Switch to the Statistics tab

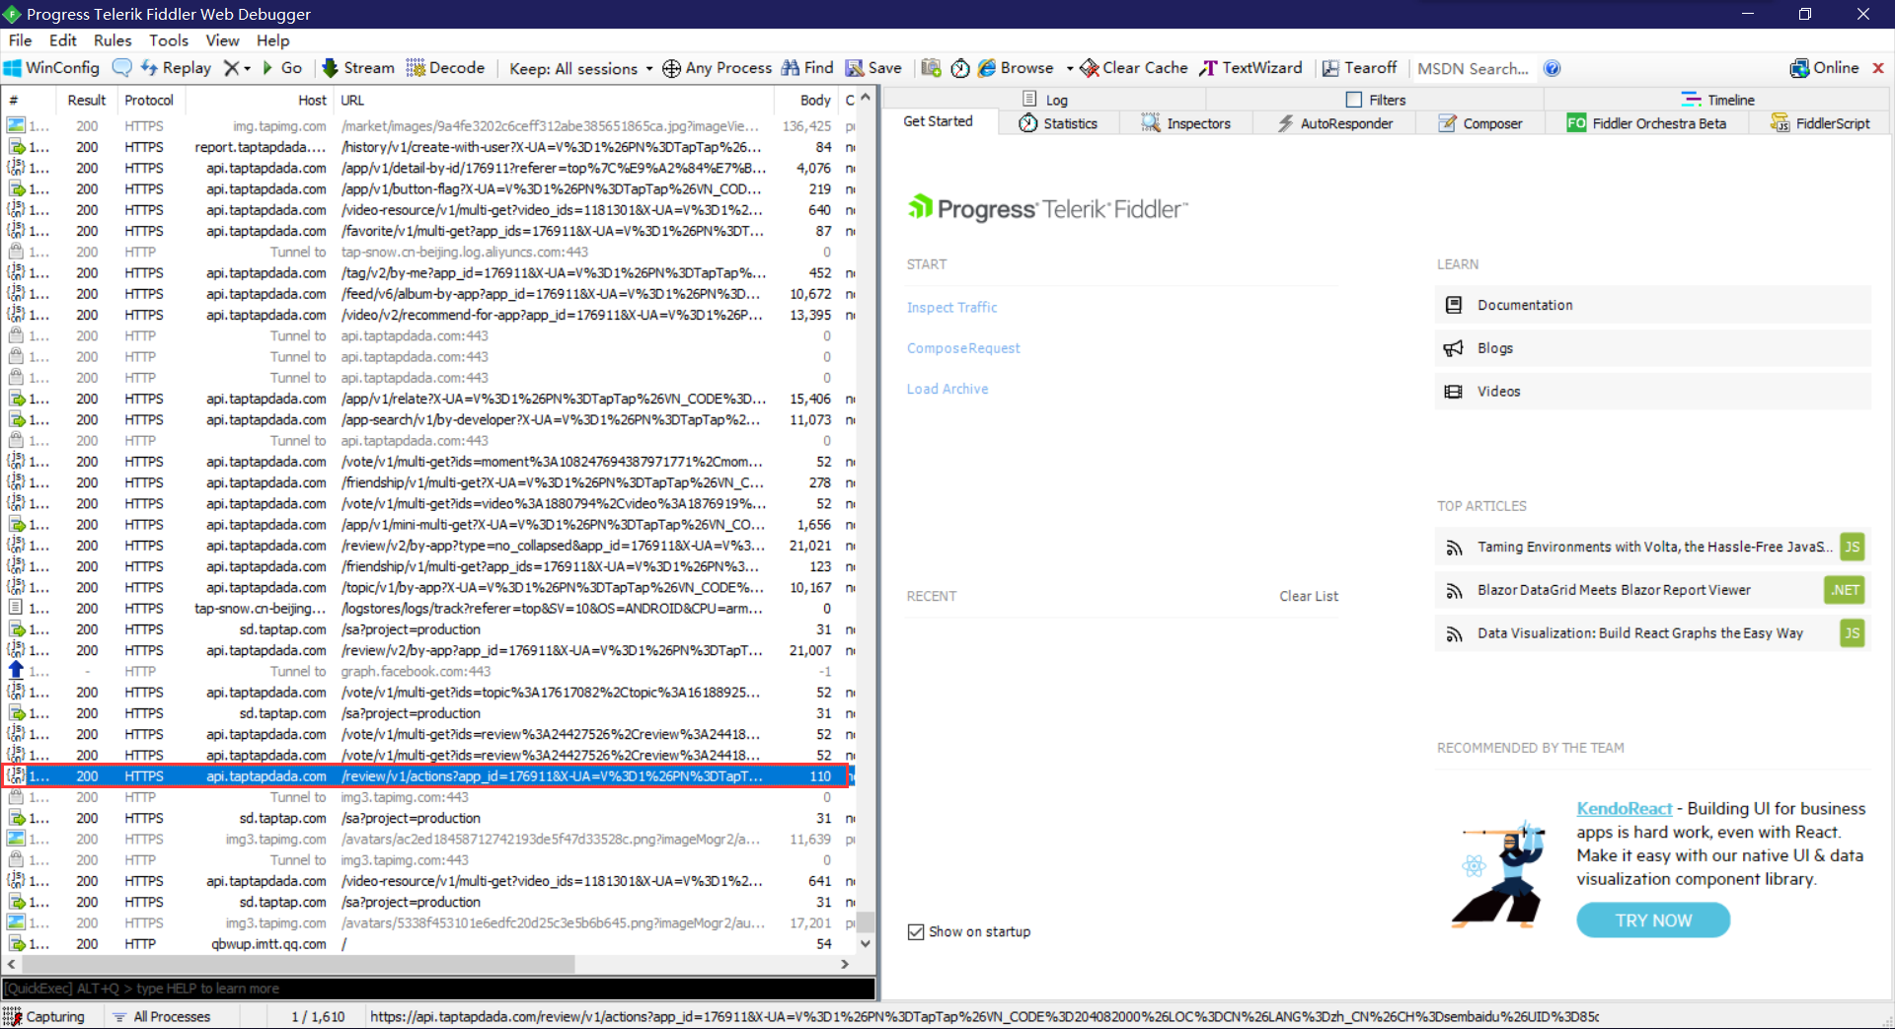click(x=1058, y=123)
